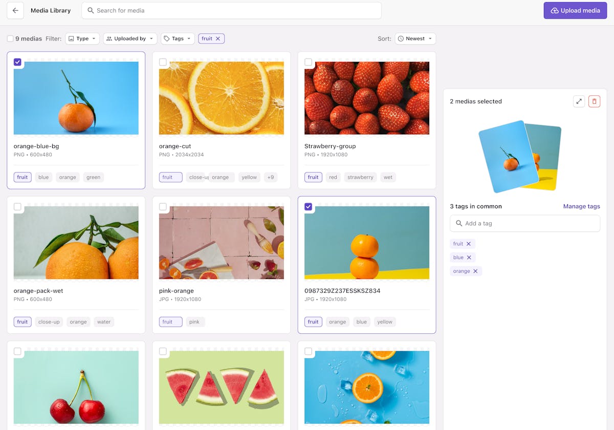
Task: Click the pink tag on pink-orange card
Action: pos(194,322)
